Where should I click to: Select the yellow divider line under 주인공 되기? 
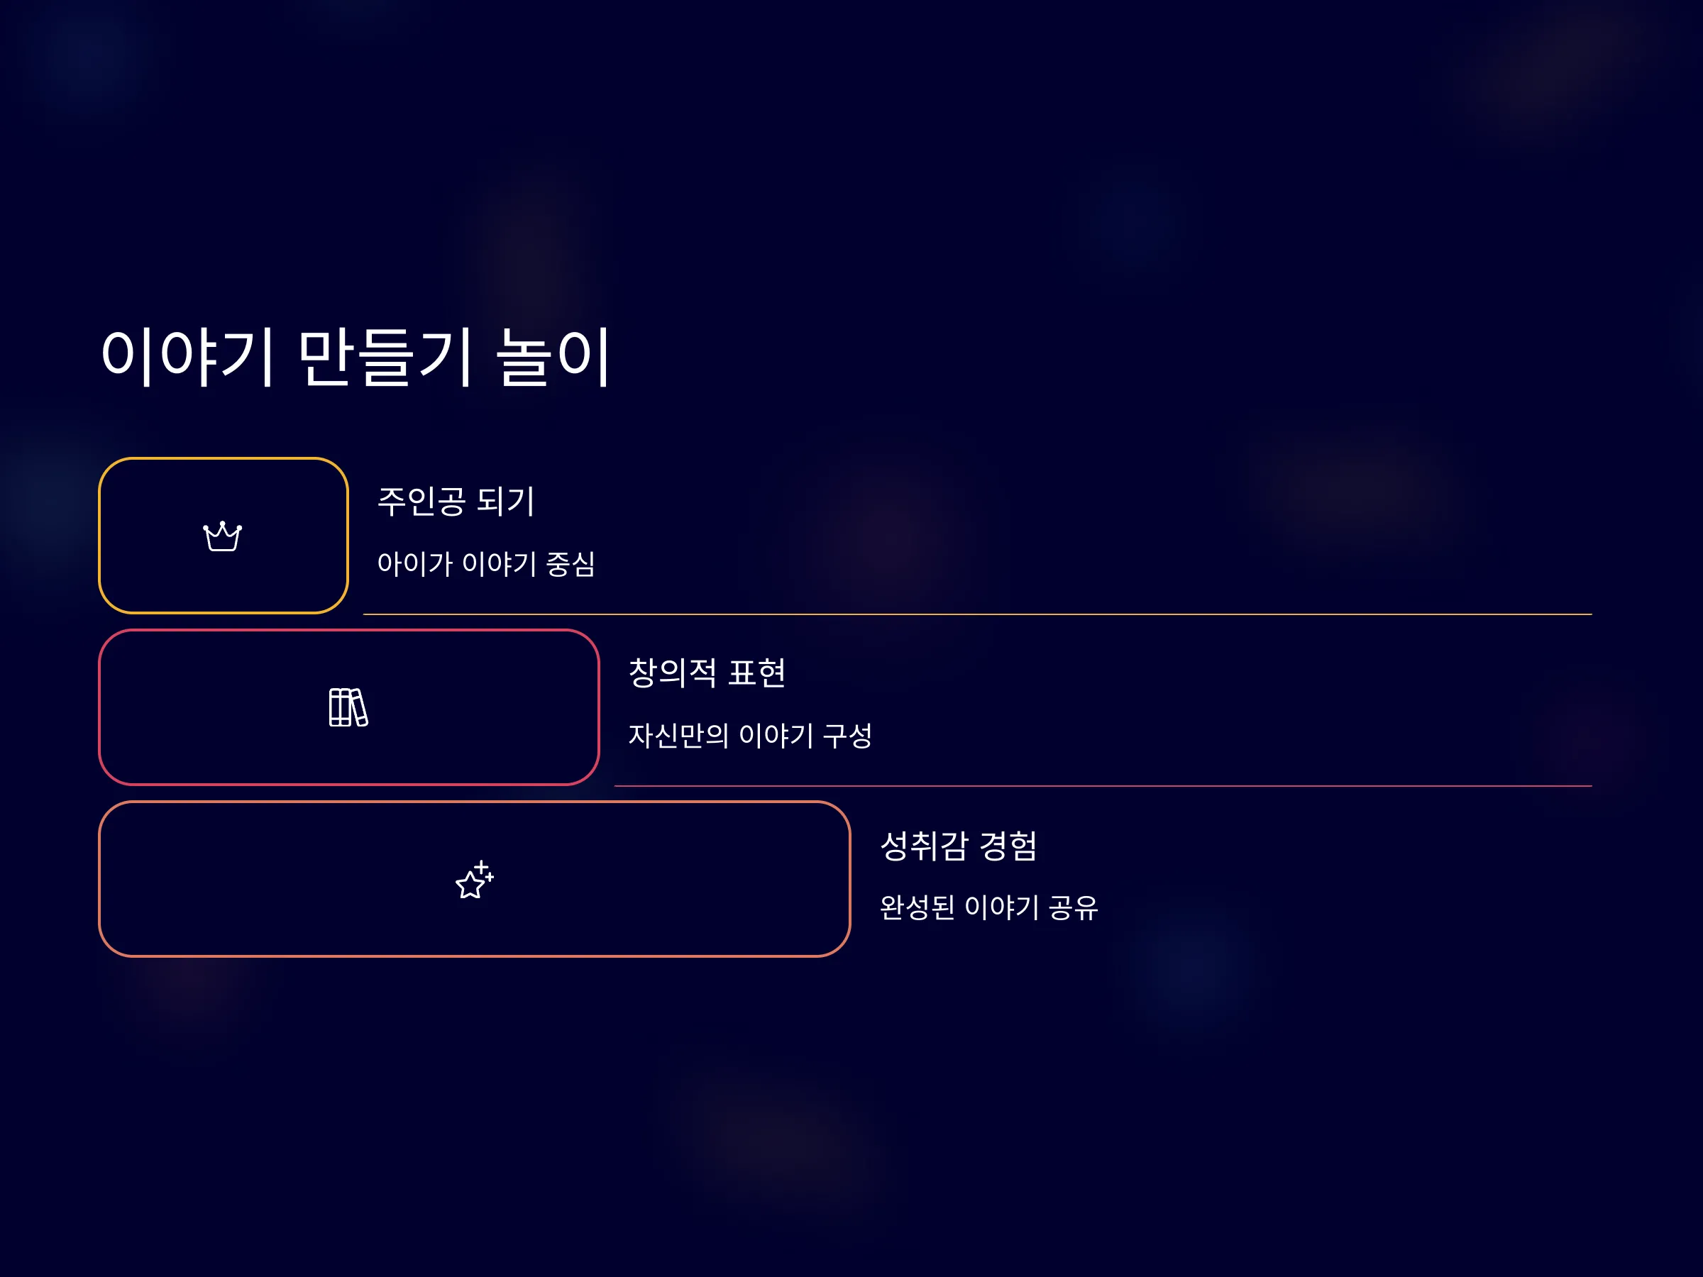(977, 614)
